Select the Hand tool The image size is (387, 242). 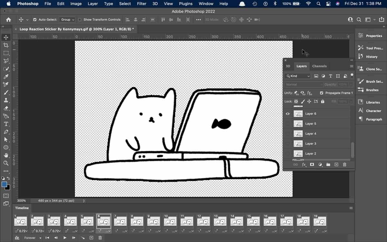point(6,156)
